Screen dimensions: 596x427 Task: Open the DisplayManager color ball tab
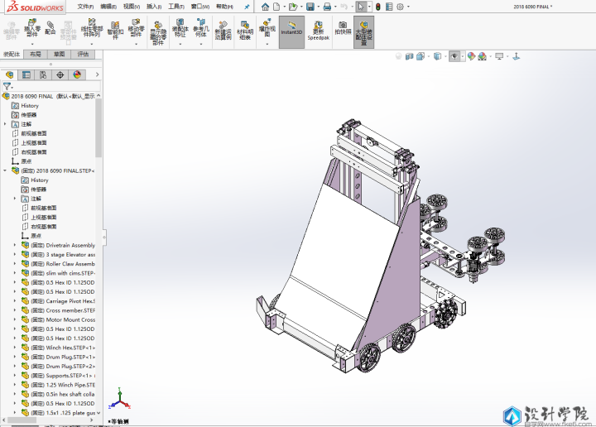[78, 74]
